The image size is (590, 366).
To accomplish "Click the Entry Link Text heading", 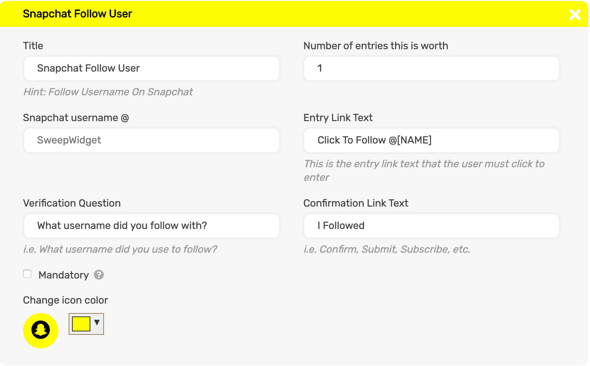I will pyautogui.click(x=338, y=117).
